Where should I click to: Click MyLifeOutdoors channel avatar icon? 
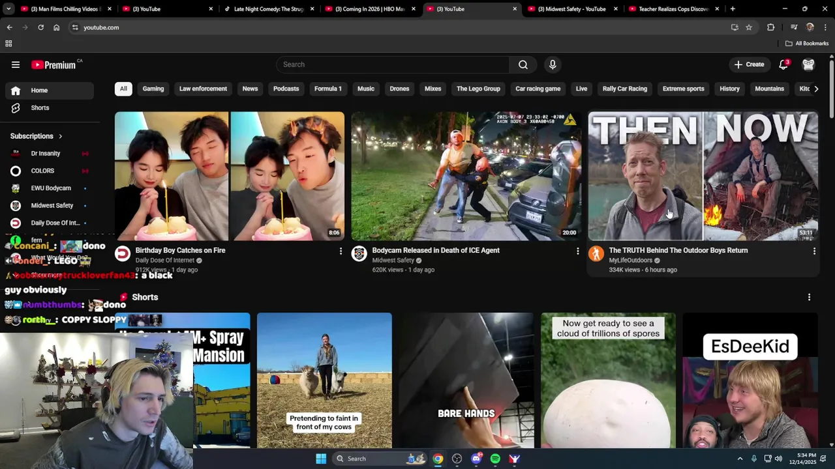tap(596, 254)
